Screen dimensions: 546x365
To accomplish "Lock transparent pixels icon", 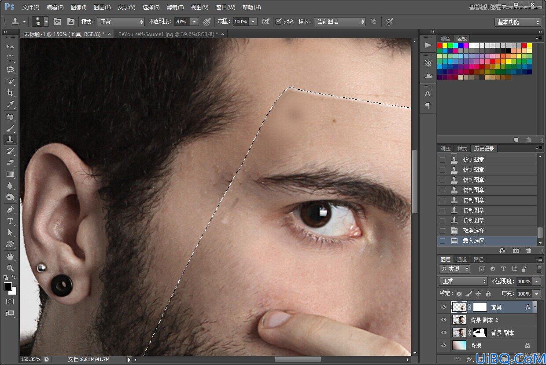I will click(x=459, y=294).
